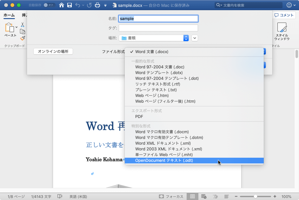299x200 pixels.
Task: Switch to Web Layout view icon
Action: pyautogui.click(x=204, y=197)
